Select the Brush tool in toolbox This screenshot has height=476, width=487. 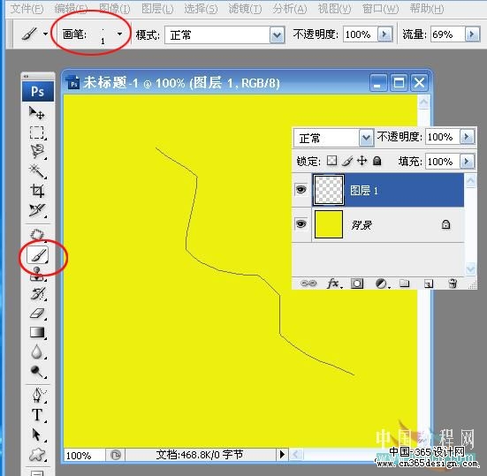click(x=38, y=255)
